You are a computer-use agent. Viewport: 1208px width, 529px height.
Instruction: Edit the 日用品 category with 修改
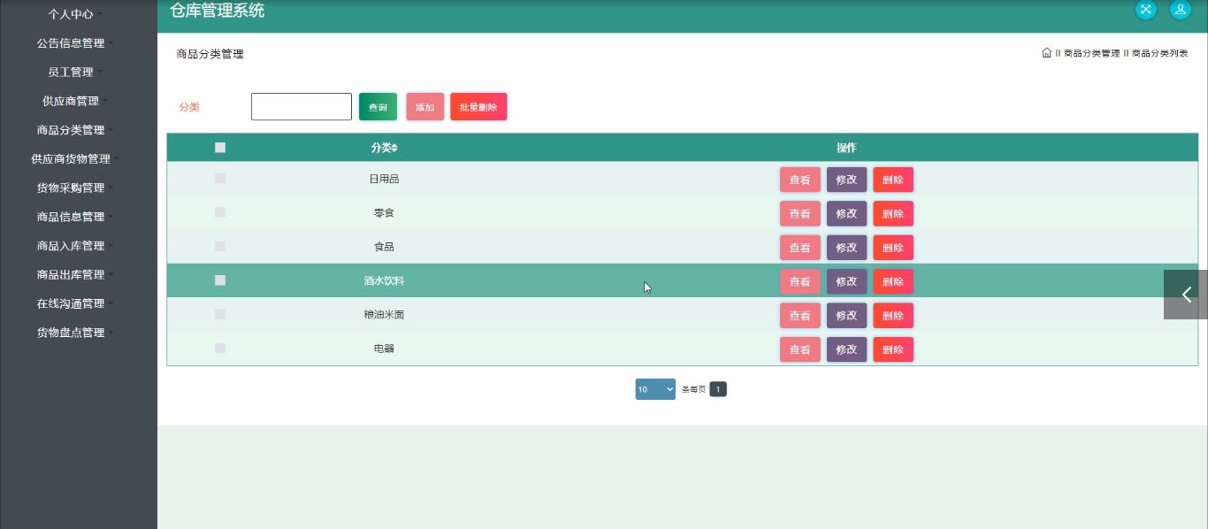pos(847,180)
